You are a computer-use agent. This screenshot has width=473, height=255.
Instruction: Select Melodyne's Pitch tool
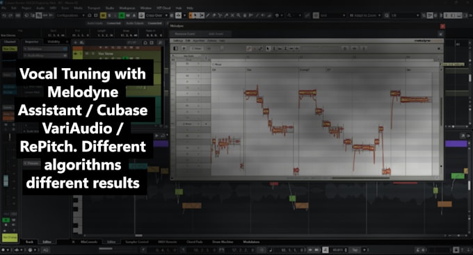tap(274, 48)
